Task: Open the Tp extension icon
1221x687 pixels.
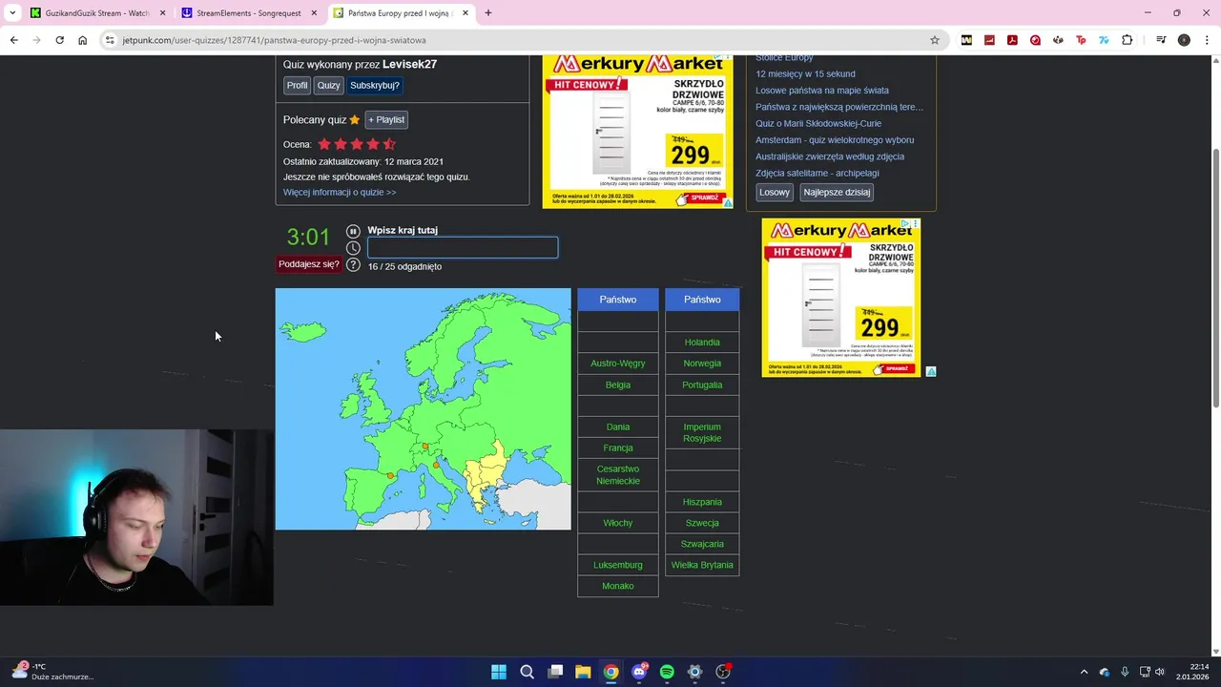Action: pos(1081,40)
